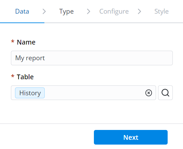The width and height of the screenshot is (183, 149).
Task: Click the gray step divider line under Configure
Action: 114,23
